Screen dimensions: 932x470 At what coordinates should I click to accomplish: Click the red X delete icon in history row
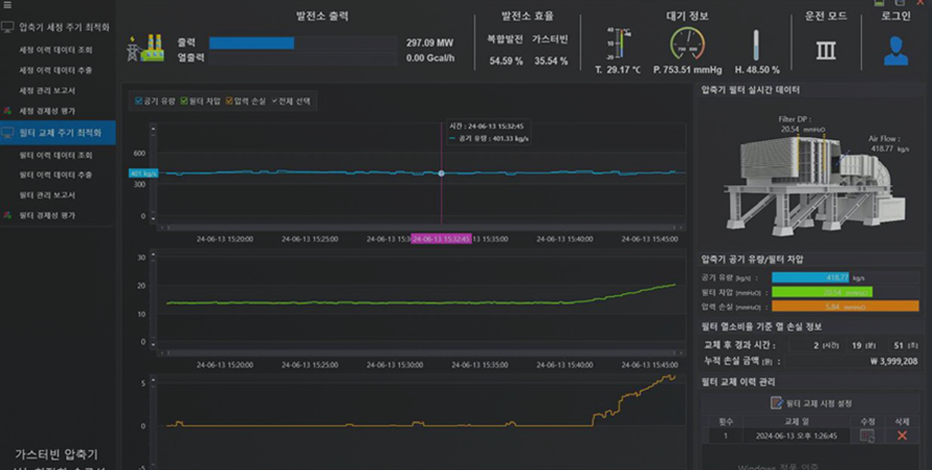point(902,436)
